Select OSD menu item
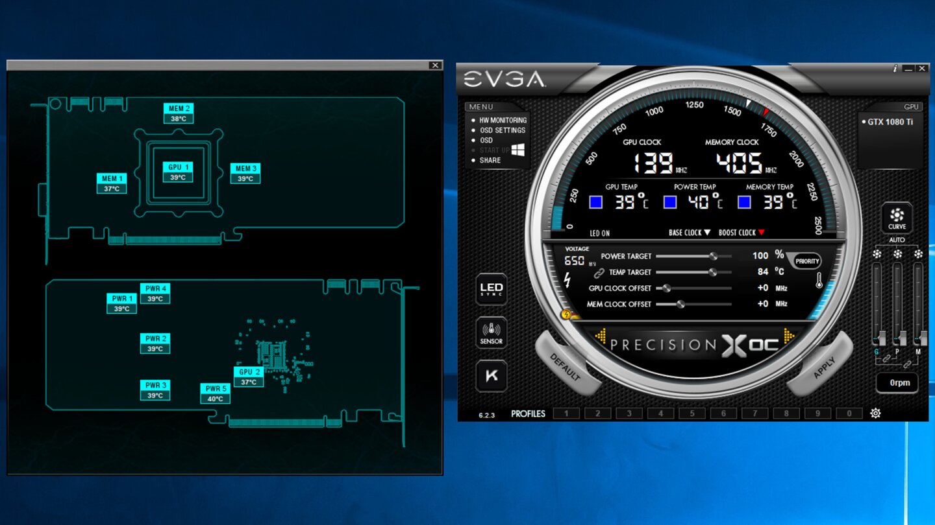 pos(486,140)
